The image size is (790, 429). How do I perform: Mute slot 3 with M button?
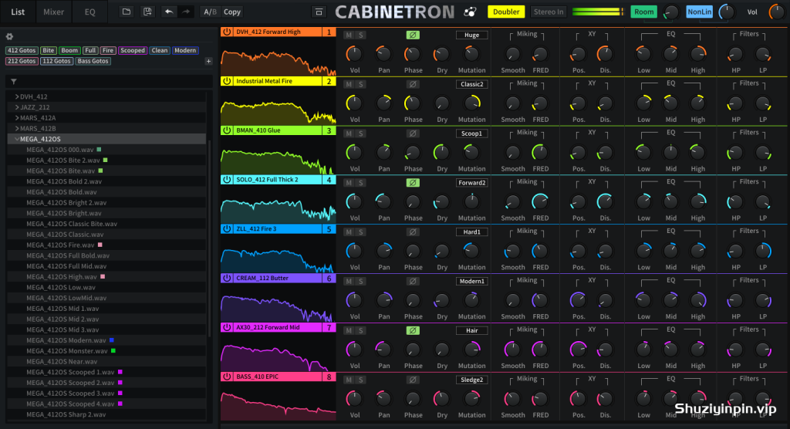(349, 133)
